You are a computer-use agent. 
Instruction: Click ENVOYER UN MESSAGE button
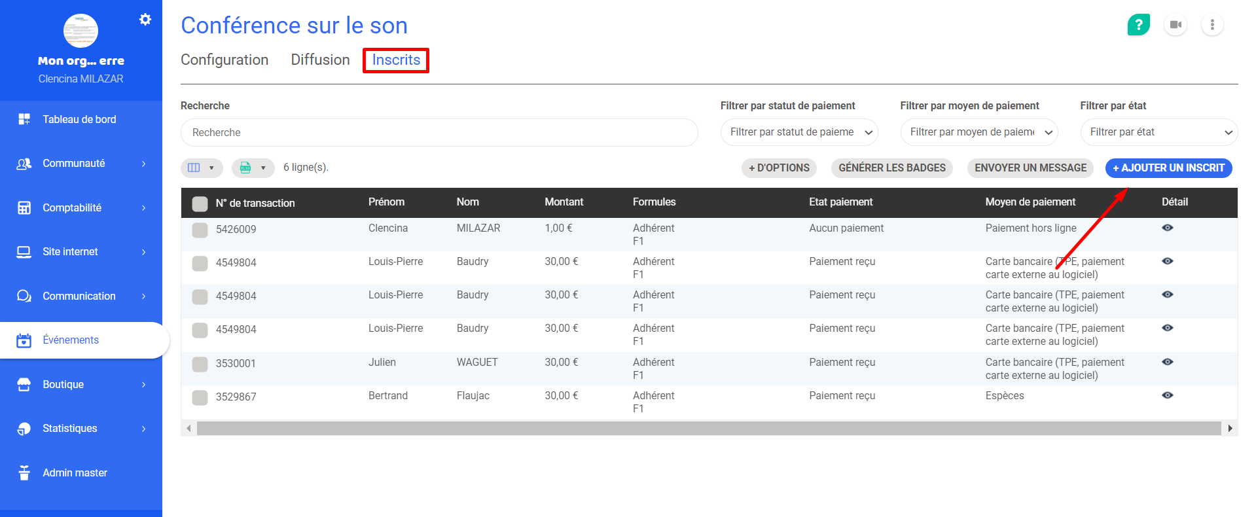click(x=1030, y=168)
